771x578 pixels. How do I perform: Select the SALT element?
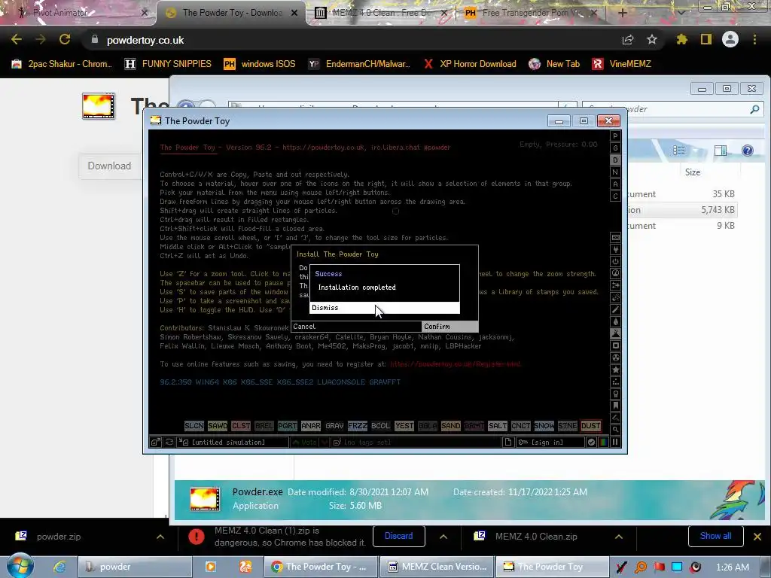tap(497, 426)
